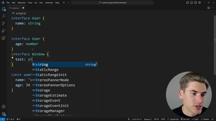The width and height of the screenshot is (216, 121).
Task: Click Ln 9, Col 11 go-to-line button
Action: tap(137, 119)
